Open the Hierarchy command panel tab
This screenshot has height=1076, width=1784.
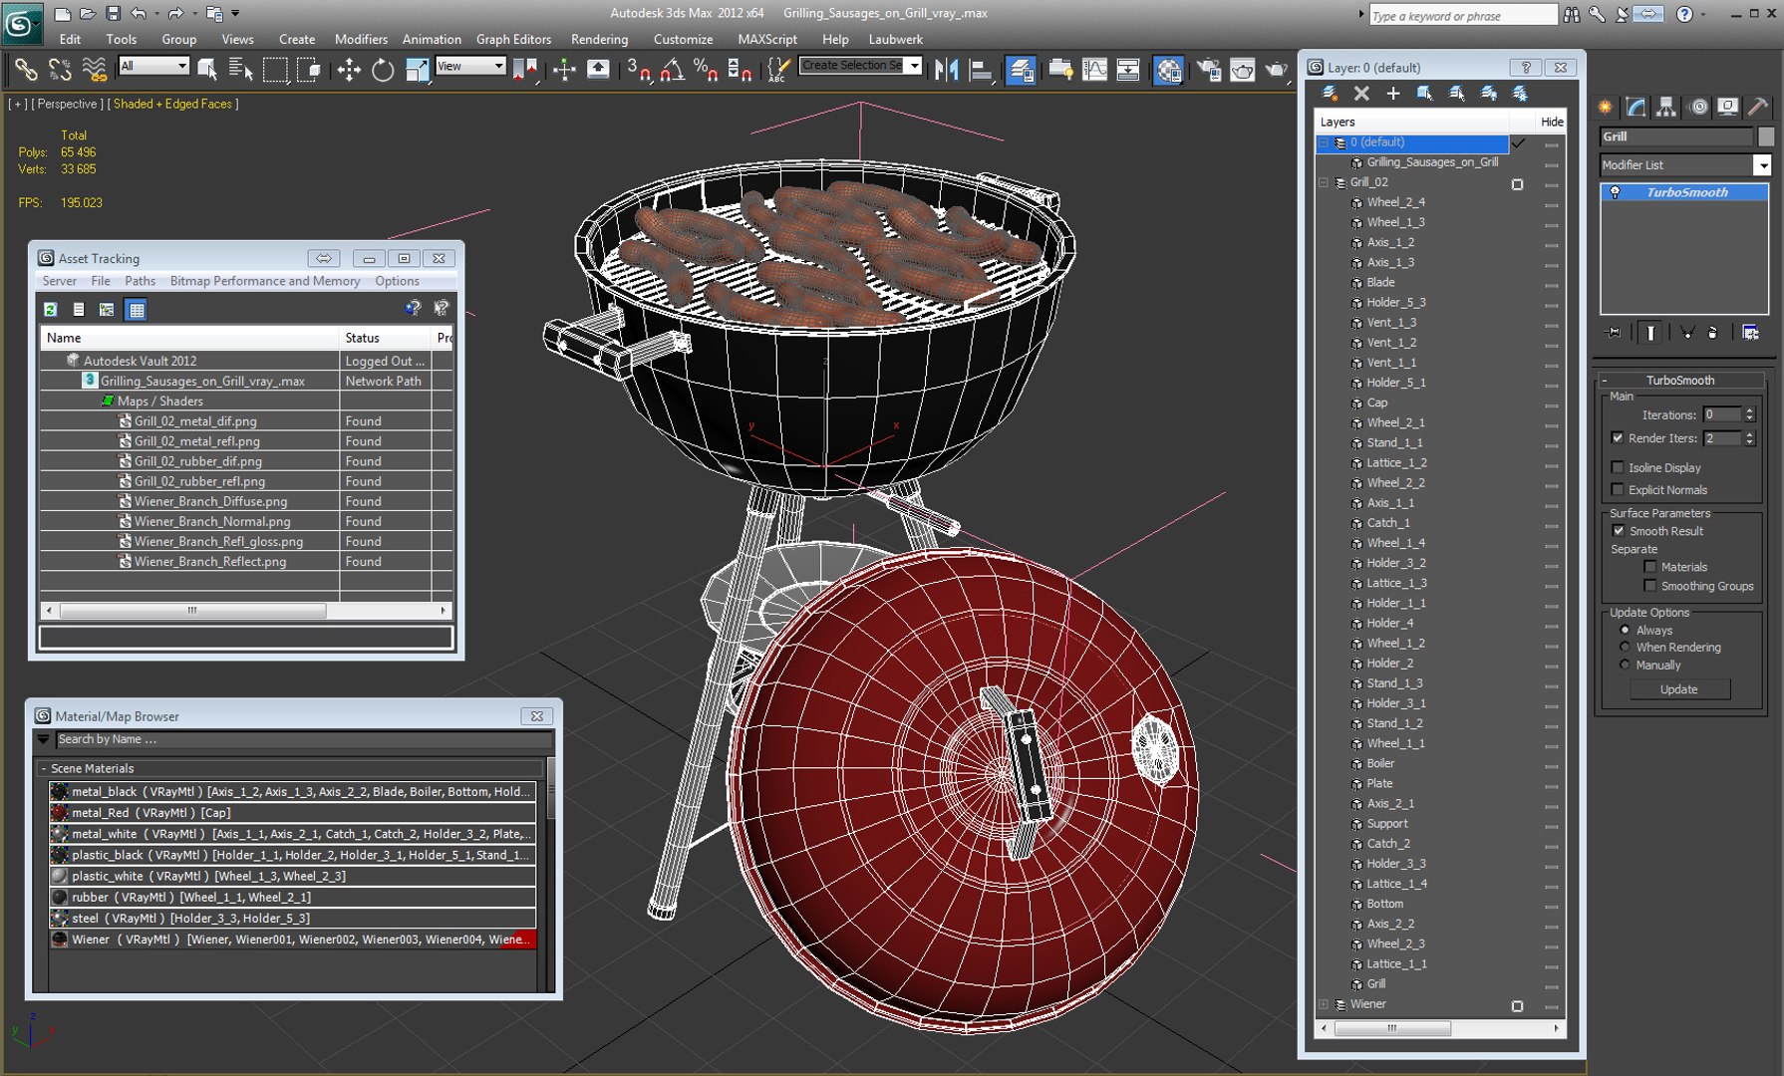(1666, 108)
